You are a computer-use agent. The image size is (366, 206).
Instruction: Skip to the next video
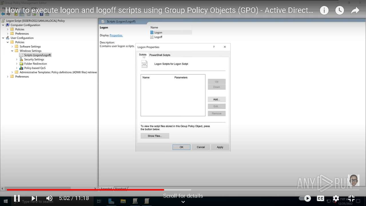[x=34, y=198]
